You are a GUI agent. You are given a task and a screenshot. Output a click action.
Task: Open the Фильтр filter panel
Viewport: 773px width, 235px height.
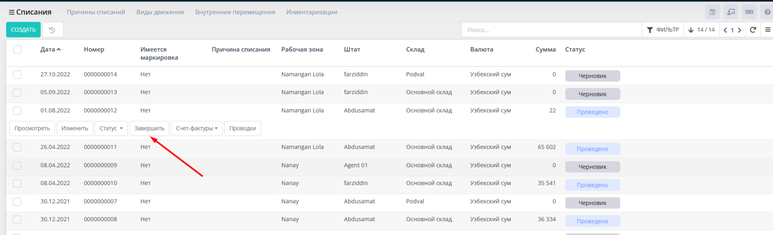(662, 30)
